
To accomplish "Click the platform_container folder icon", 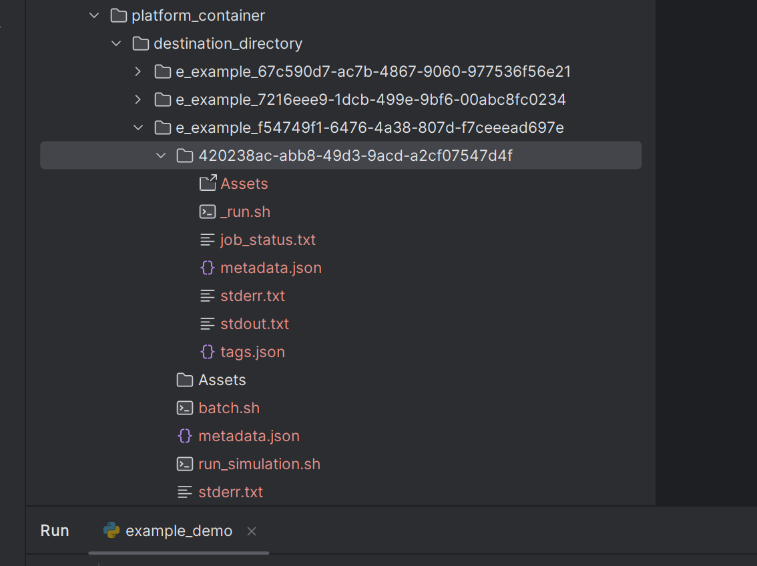I will tap(118, 15).
